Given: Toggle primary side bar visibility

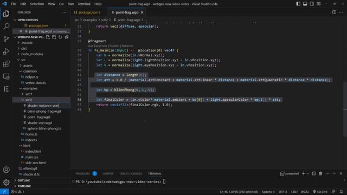Looking at the screenshot, I should [298, 4].
